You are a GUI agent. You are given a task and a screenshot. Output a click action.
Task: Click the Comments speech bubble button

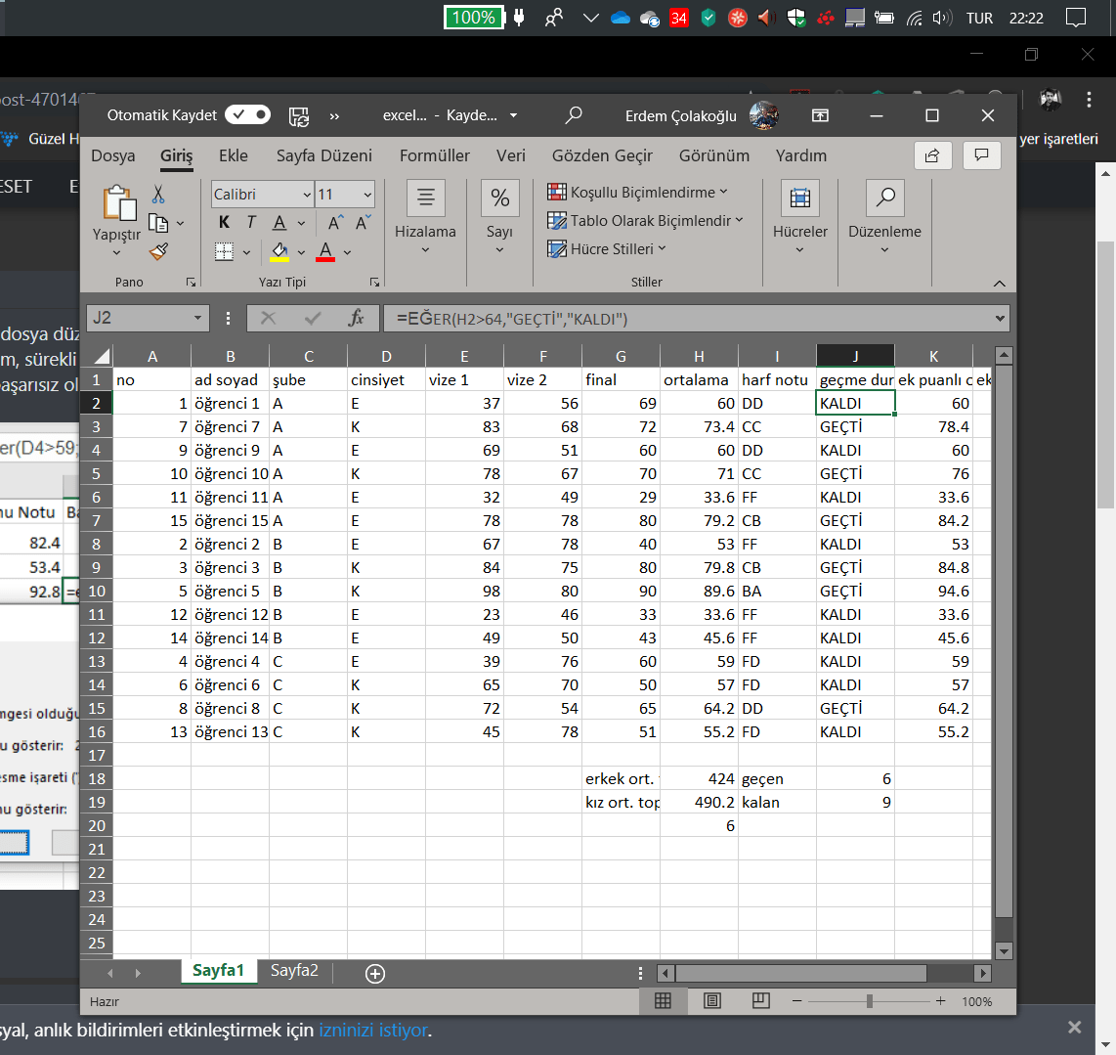(981, 155)
